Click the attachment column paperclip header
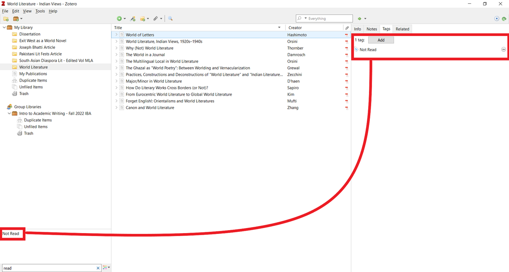This screenshot has height=272, width=509. (347, 27)
